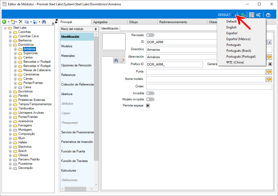Click the green back arrow icon
This screenshot has height=196, width=278.
(4, 22)
